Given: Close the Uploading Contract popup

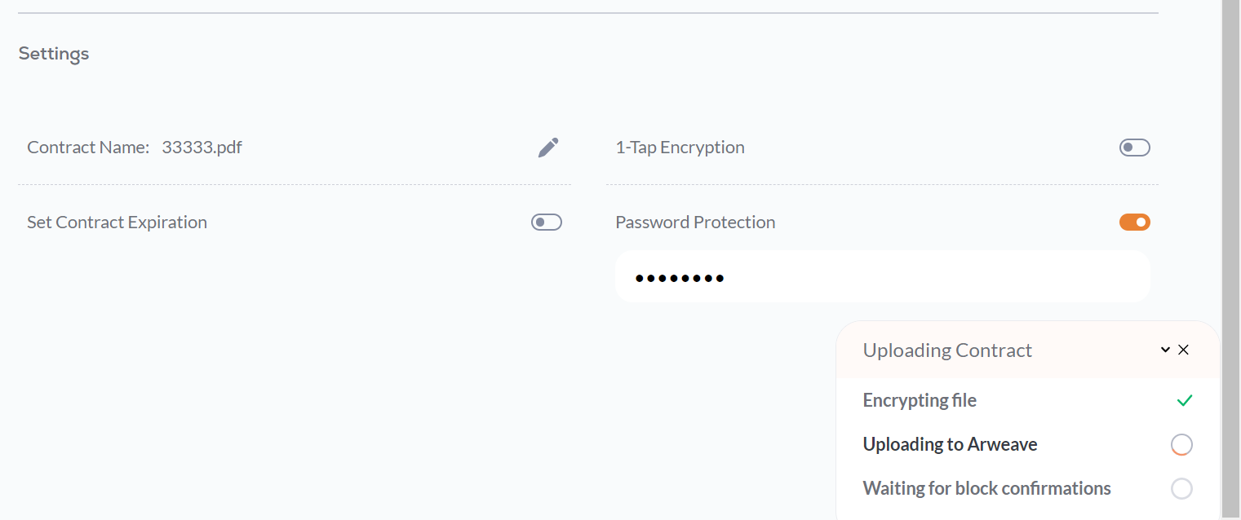Looking at the screenshot, I should 1184,350.
